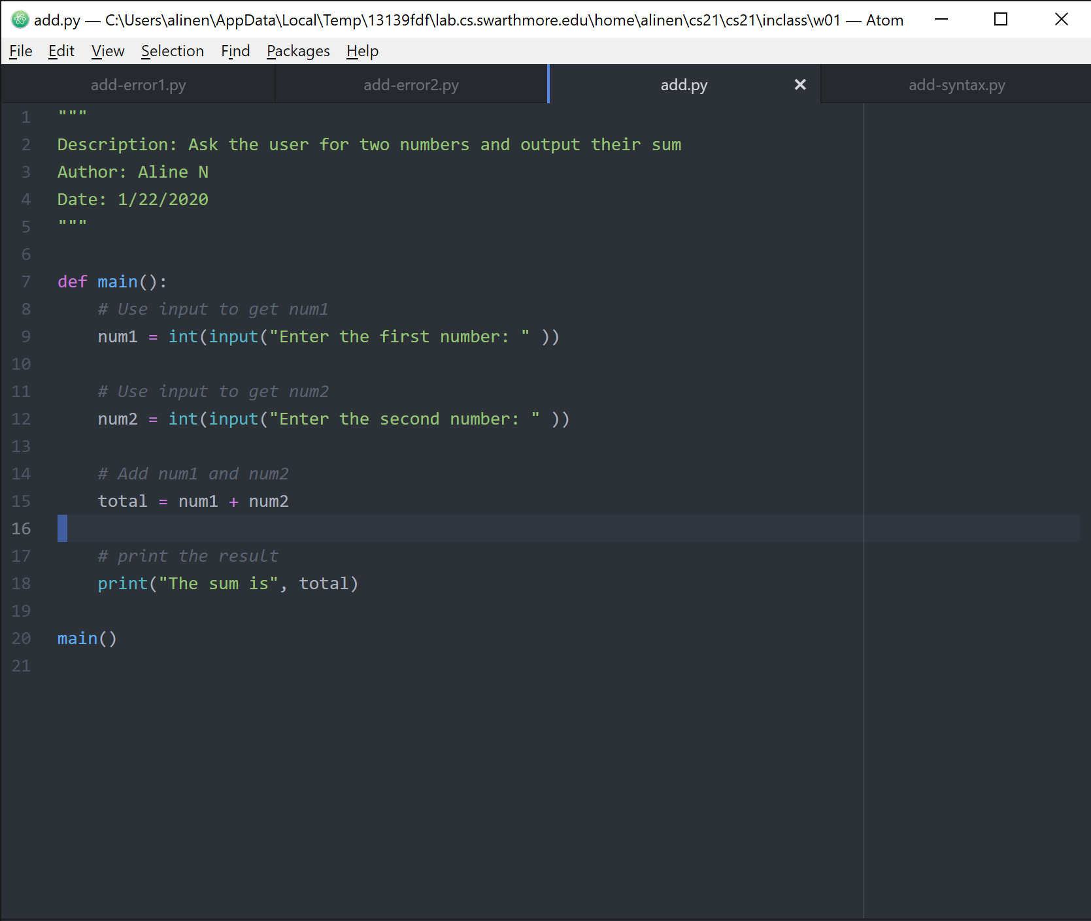Open the Packages menu
This screenshot has height=921, width=1091.
[298, 51]
